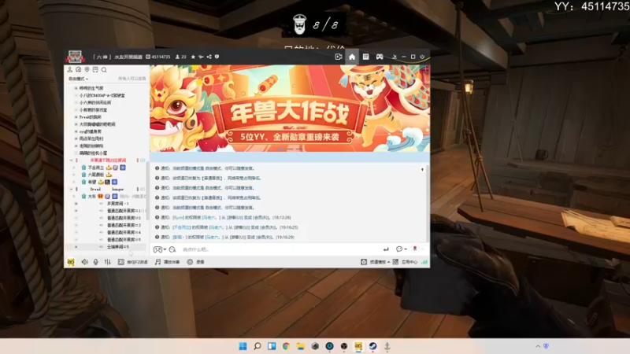Toggle the hold-F2-to-talk button

pos(132,262)
